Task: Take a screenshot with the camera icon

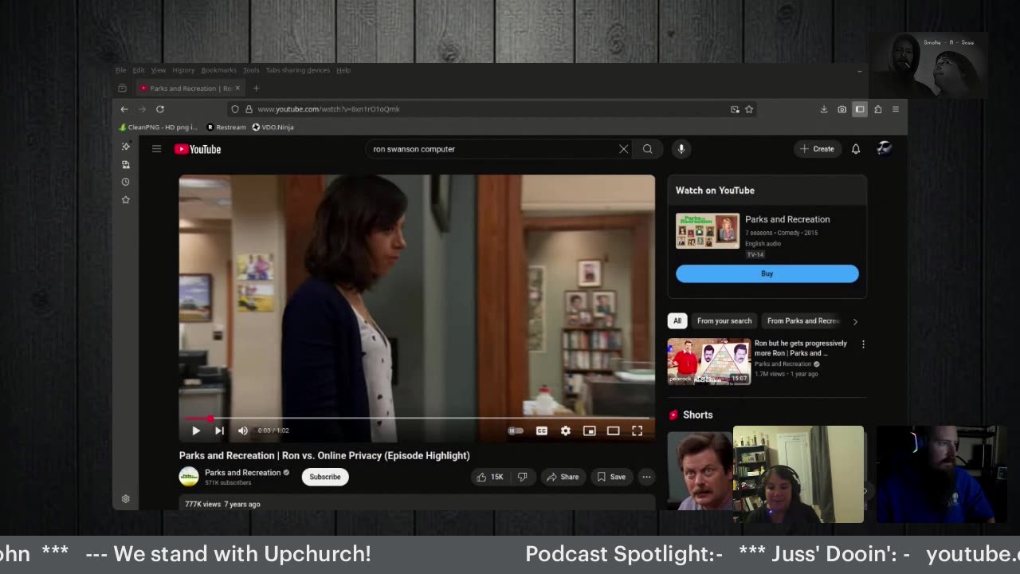Action: pos(841,109)
